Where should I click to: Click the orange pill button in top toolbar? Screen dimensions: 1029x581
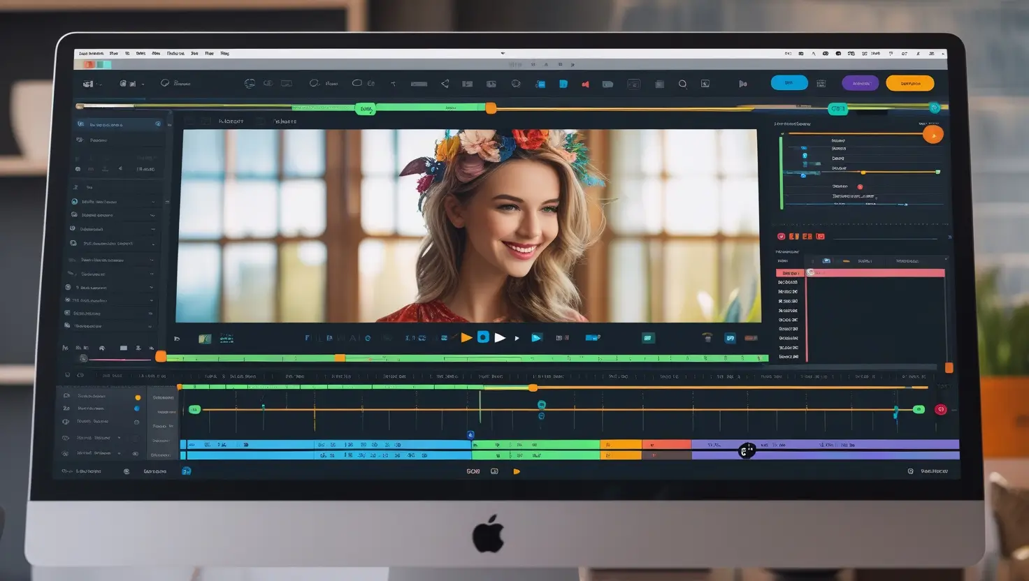point(910,83)
